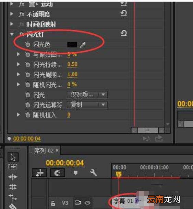Reset the 不透明度 effect
Viewport: 193px width, 209px height.
124,13
